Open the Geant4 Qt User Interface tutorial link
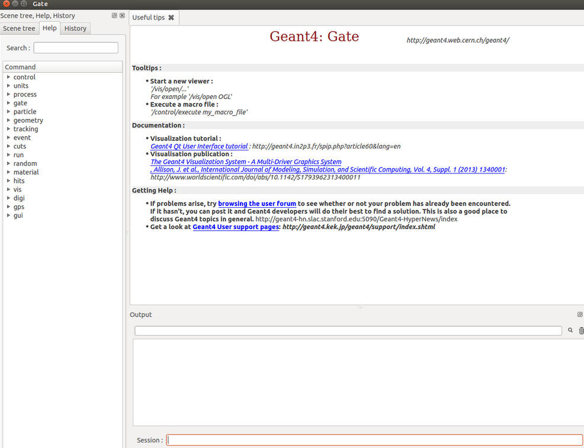The height and width of the screenshot is (448, 584). click(x=199, y=146)
